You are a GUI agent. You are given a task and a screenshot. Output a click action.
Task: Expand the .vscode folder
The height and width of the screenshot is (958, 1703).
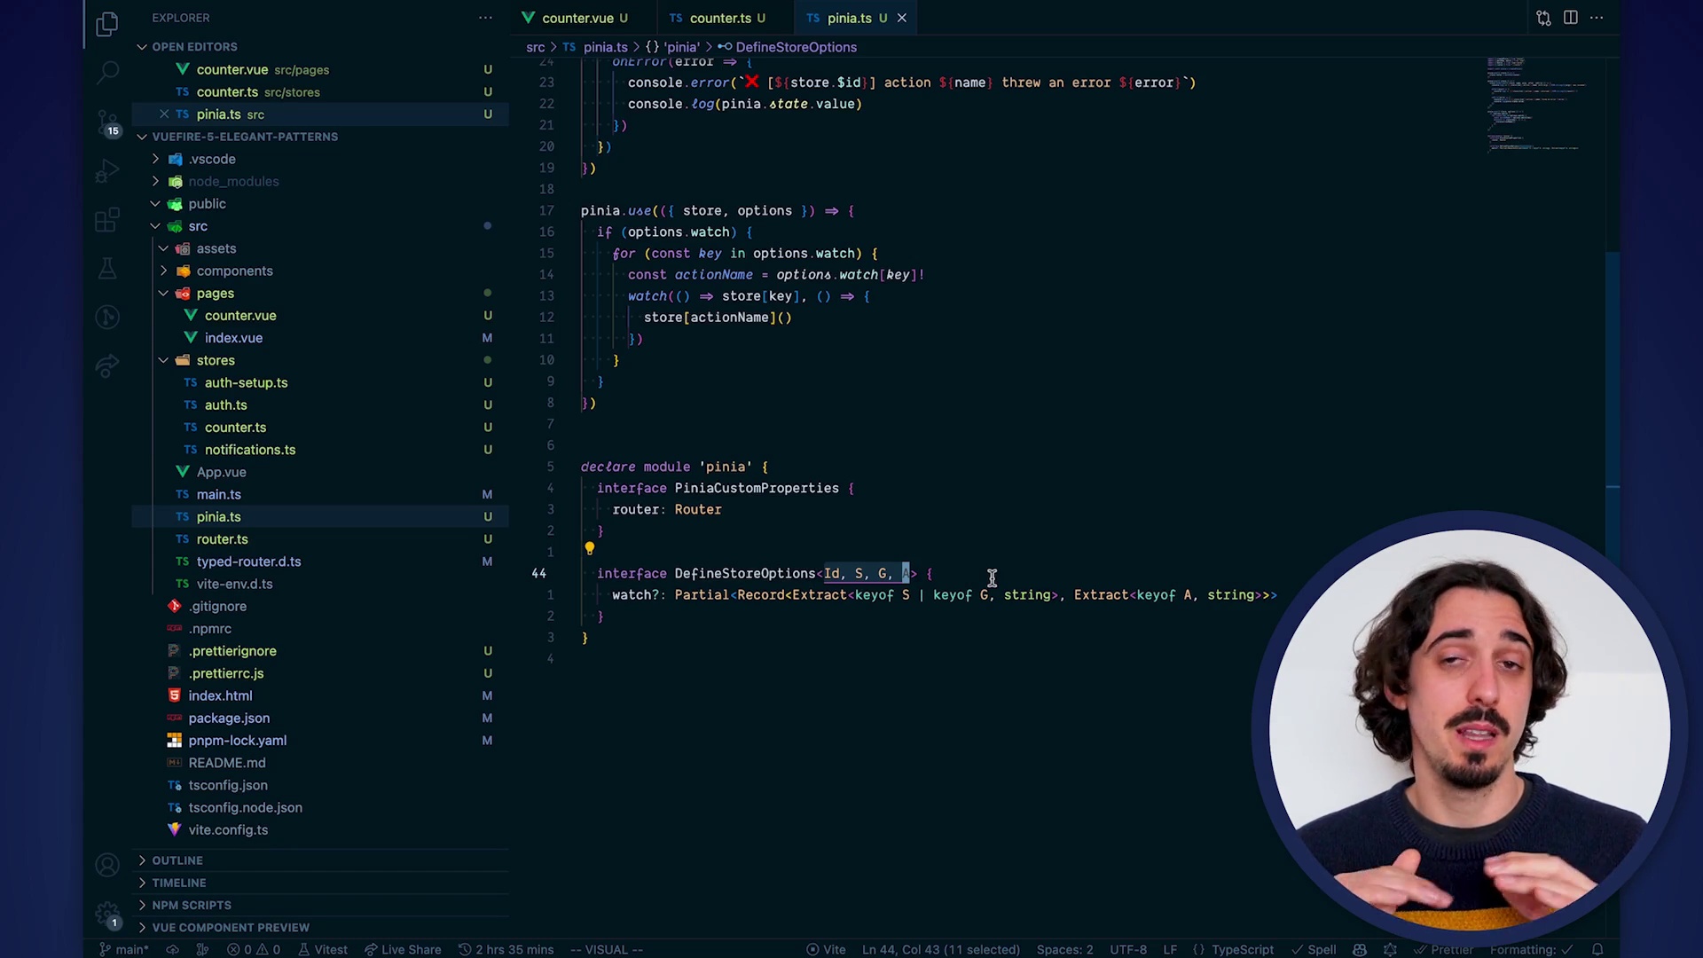click(x=211, y=159)
